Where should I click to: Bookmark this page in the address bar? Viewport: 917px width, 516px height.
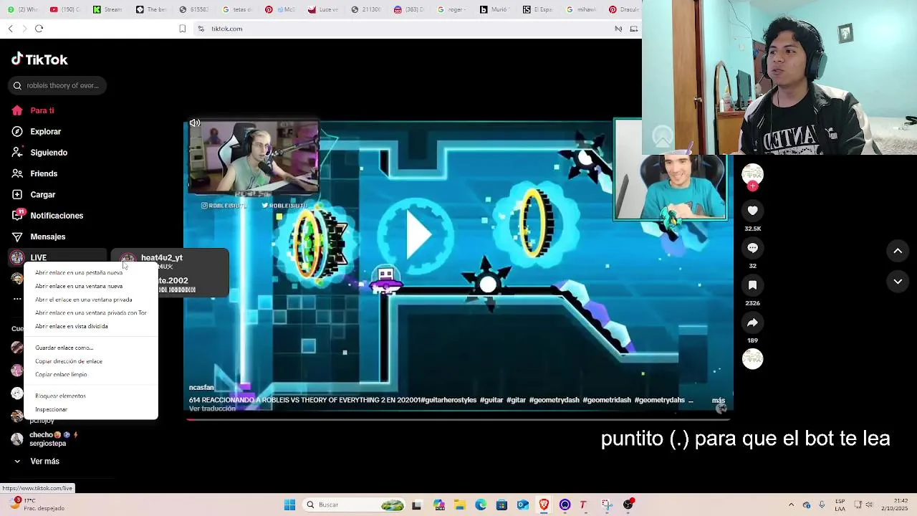pos(182,29)
